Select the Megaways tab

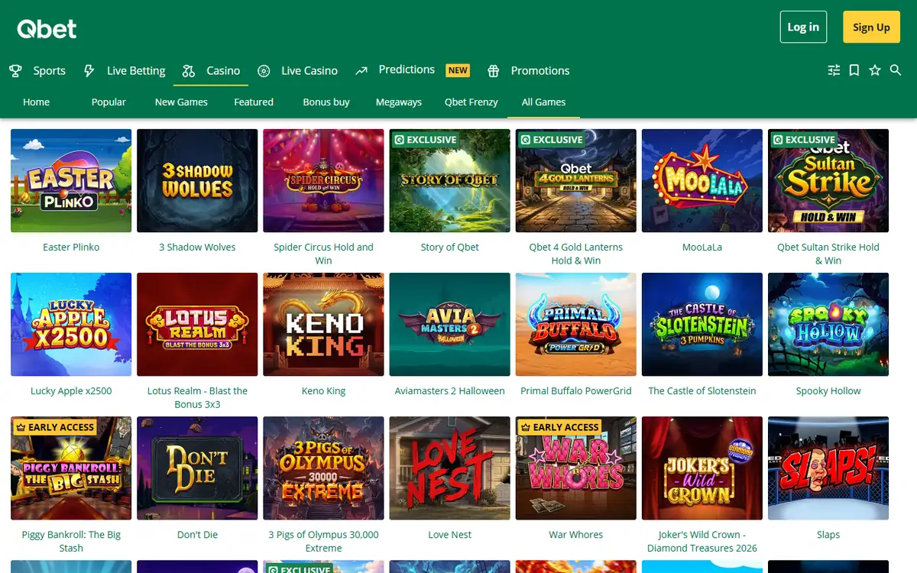[x=399, y=102]
